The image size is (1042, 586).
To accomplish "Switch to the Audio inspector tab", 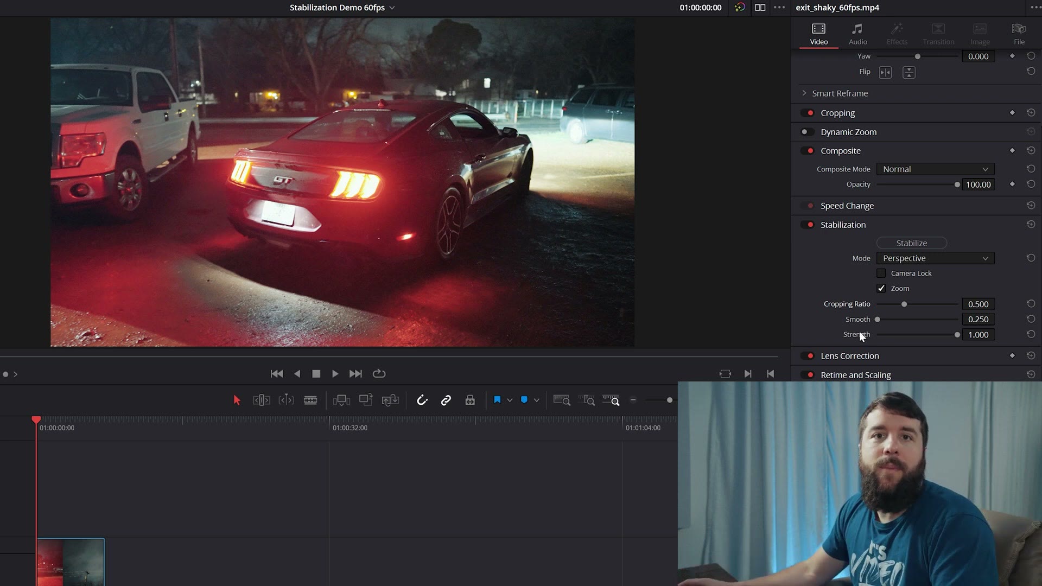I will (x=857, y=34).
